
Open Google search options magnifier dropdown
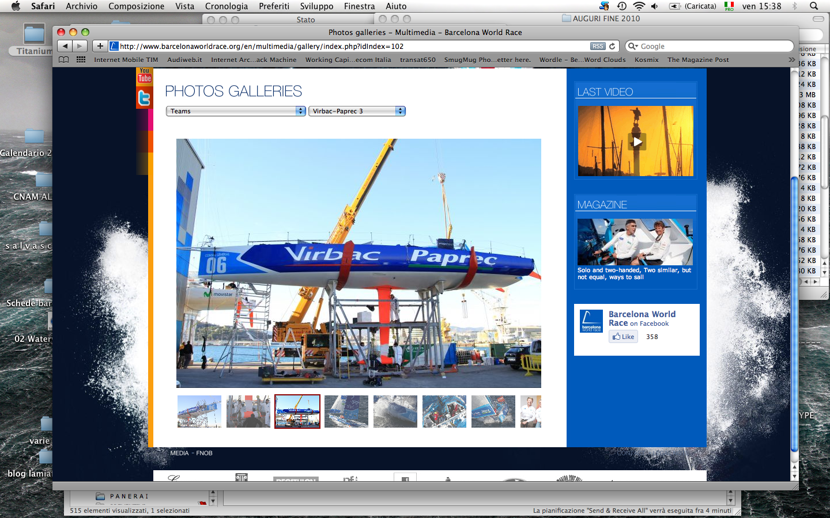click(633, 46)
